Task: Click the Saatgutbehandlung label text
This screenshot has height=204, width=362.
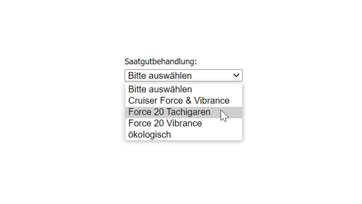Action: pyautogui.click(x=160, y=61)
